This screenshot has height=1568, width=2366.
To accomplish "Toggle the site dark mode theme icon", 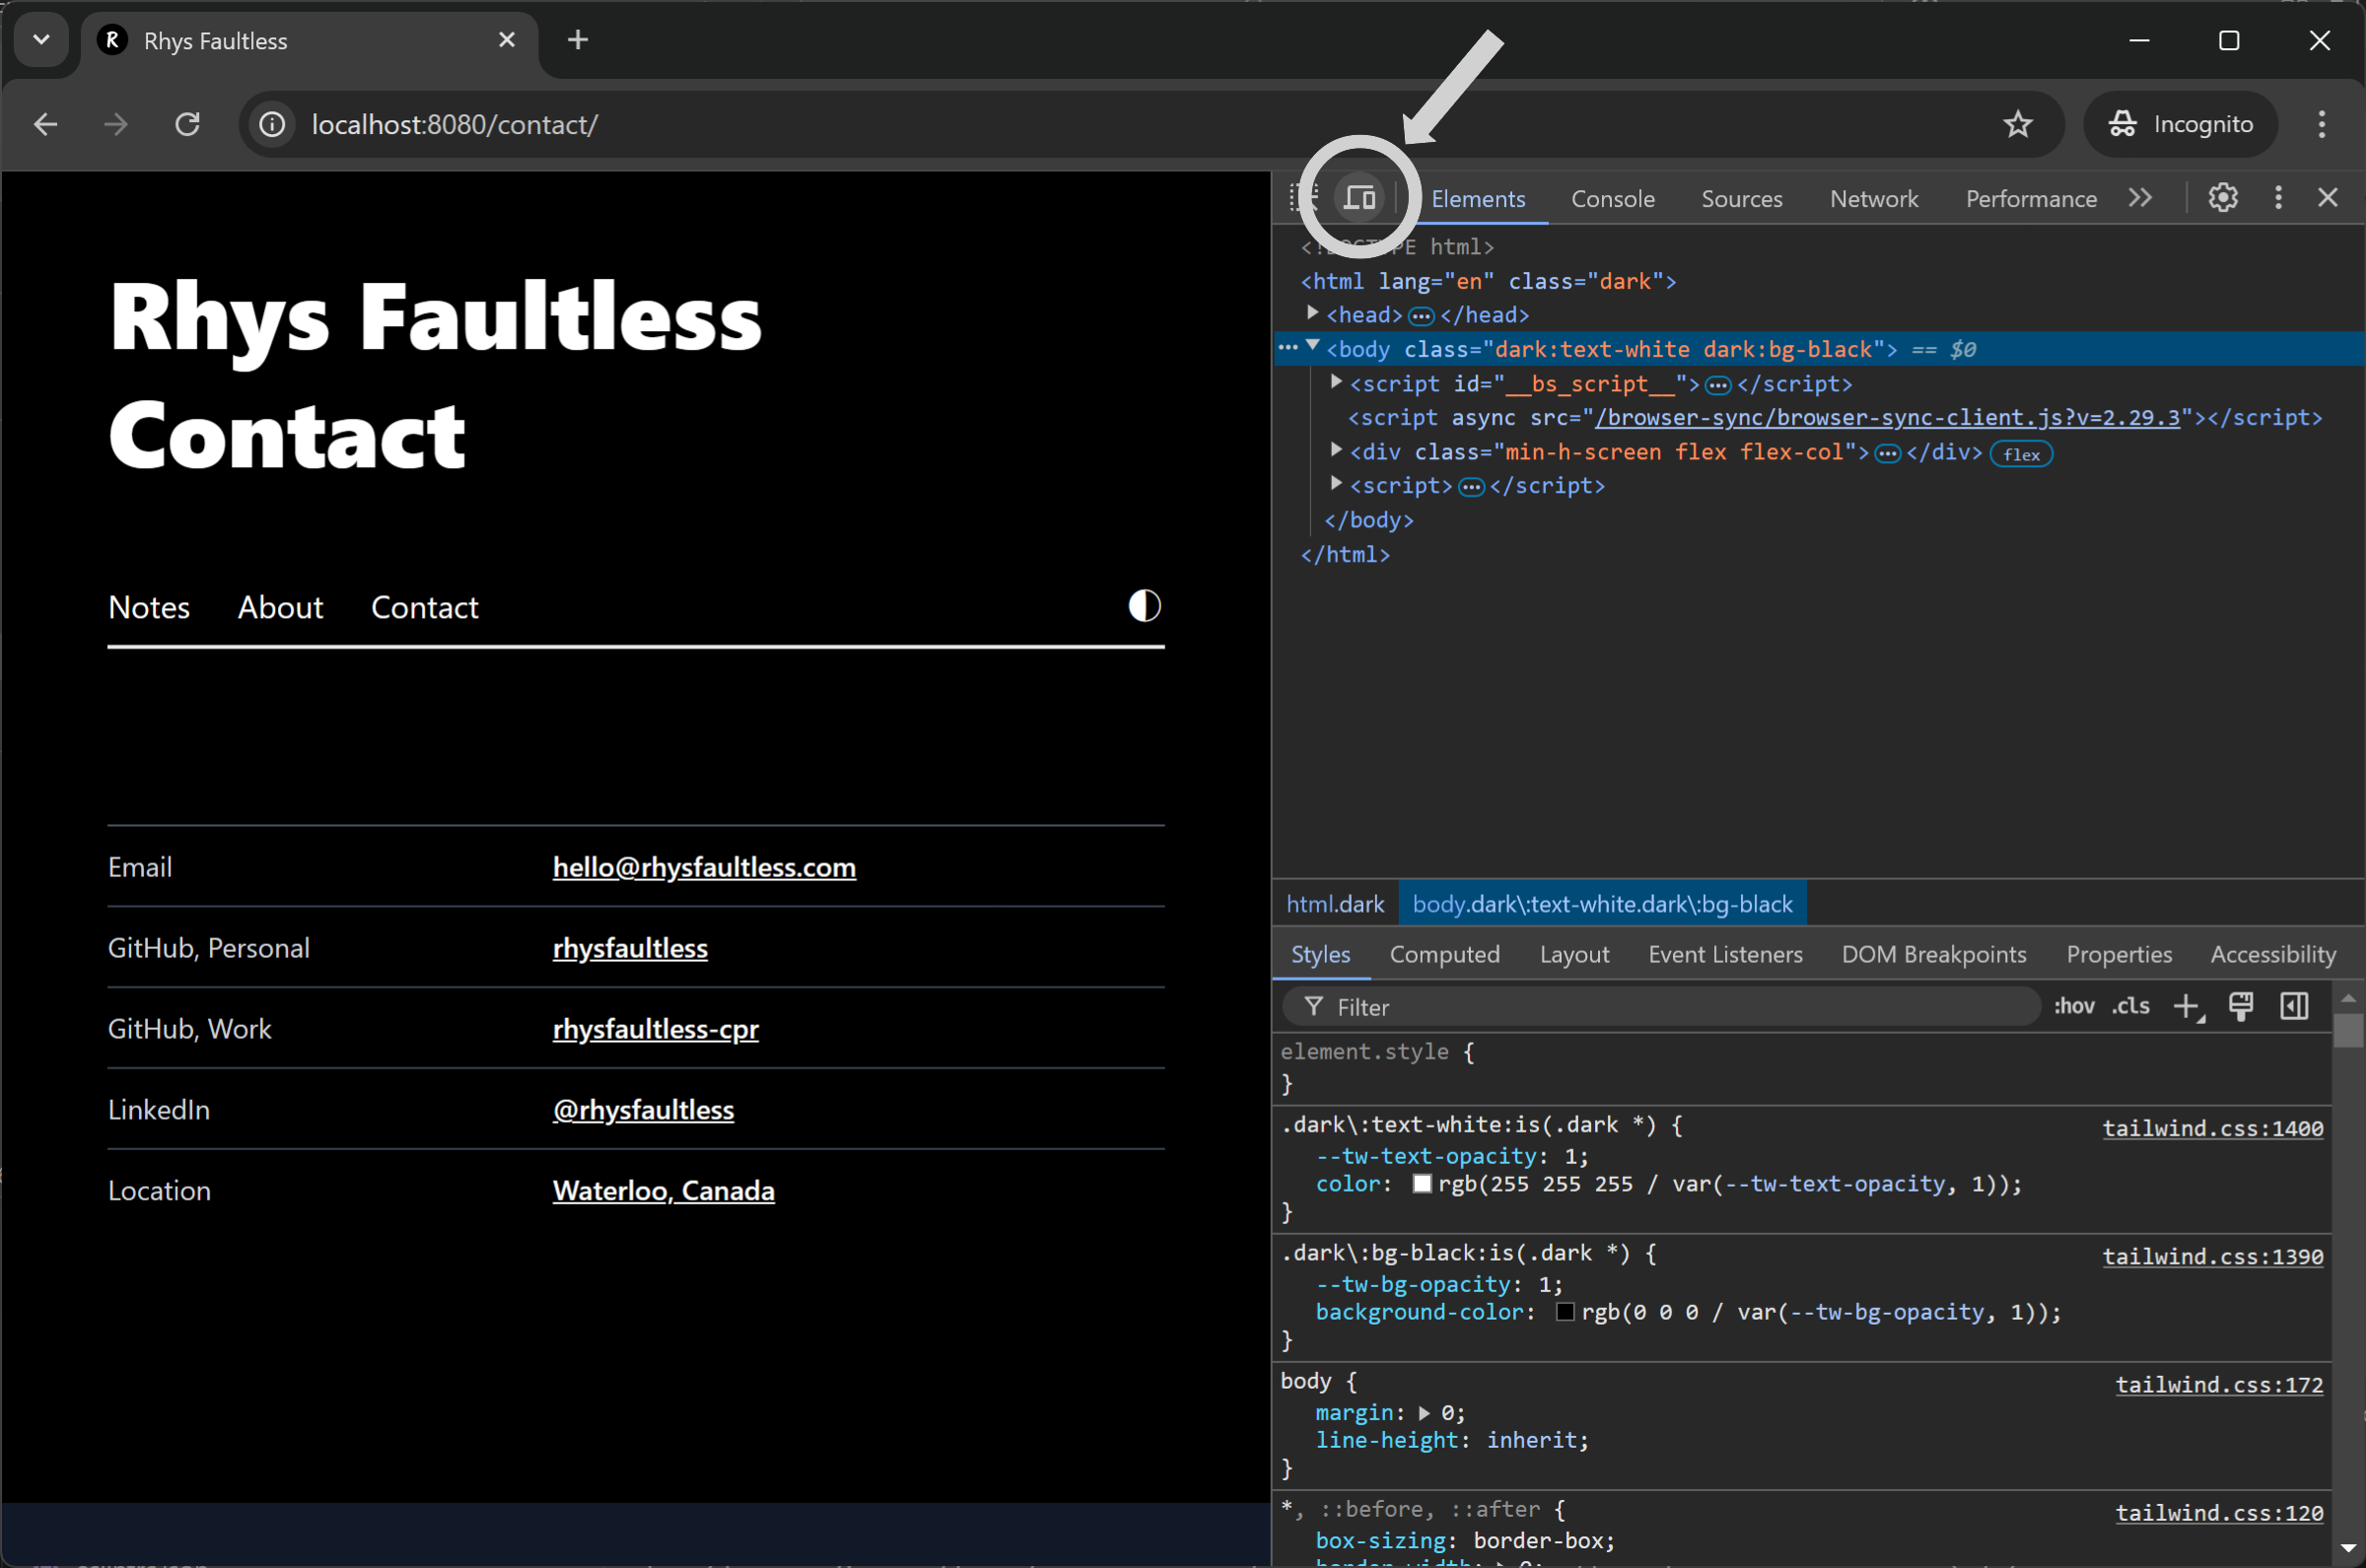I will [x=1144, y=606].
